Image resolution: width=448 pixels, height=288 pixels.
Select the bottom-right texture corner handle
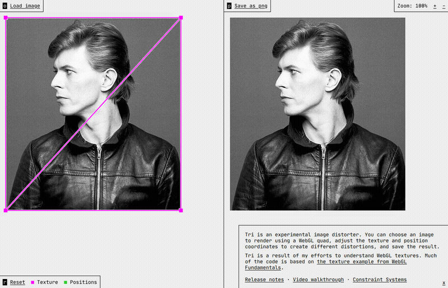pyautogui.click(x=181, y=211)
